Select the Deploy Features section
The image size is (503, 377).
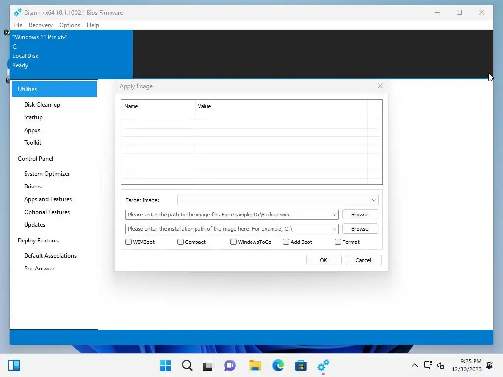tap(38, 241)
